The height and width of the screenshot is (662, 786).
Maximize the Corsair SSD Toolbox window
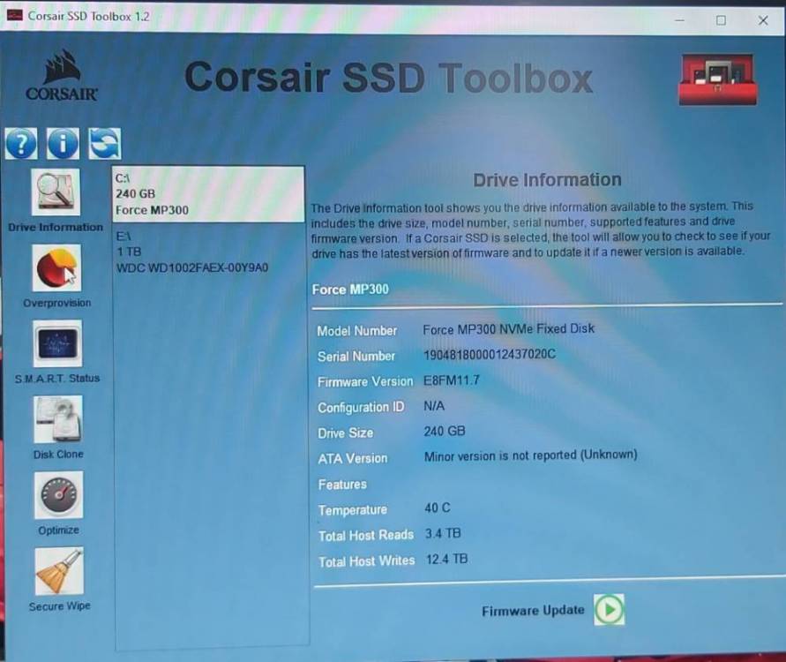coord(721,20)
